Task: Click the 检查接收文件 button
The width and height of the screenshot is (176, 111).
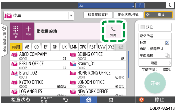Action: tap(98, 15)
